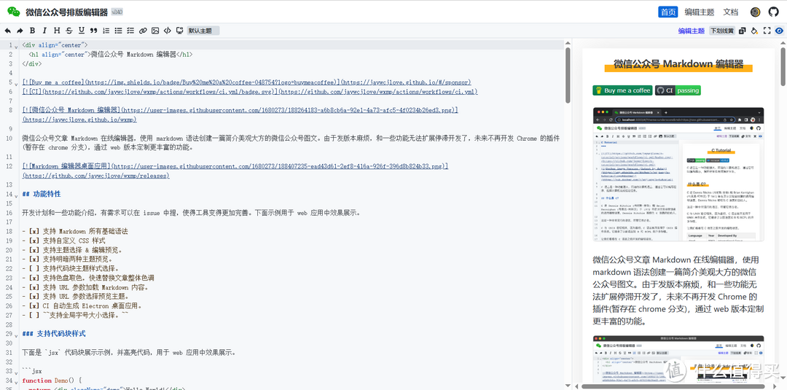
Task: Click the Buy me a coffee markdown link on line 5
Action: coord(246,82)
